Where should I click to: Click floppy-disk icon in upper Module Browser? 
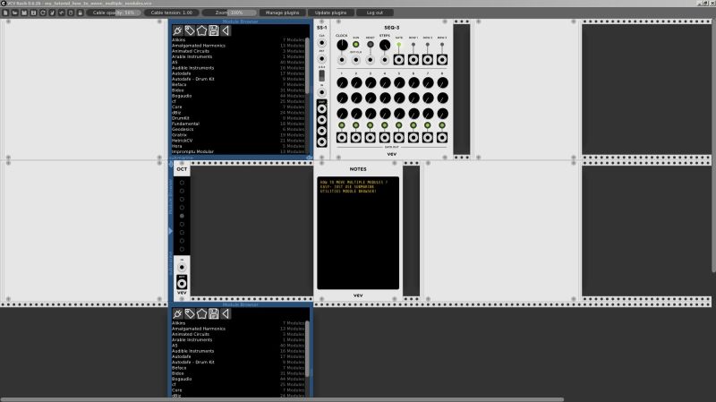213,30
